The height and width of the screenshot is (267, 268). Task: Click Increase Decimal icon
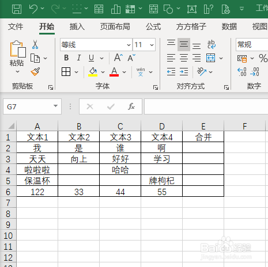(x=242, y=72)
